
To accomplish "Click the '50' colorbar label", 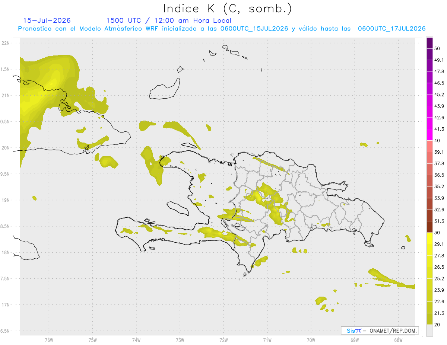I will [437, 49].
